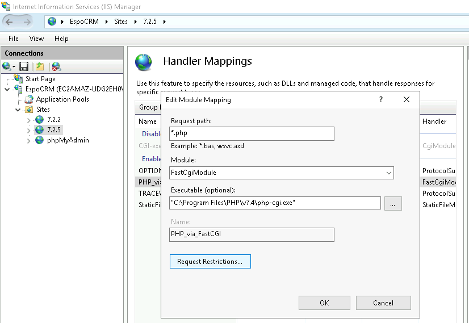
Task: Select Start Page in Connections tree
Action: pyautogui.click(x=40, y=79)
